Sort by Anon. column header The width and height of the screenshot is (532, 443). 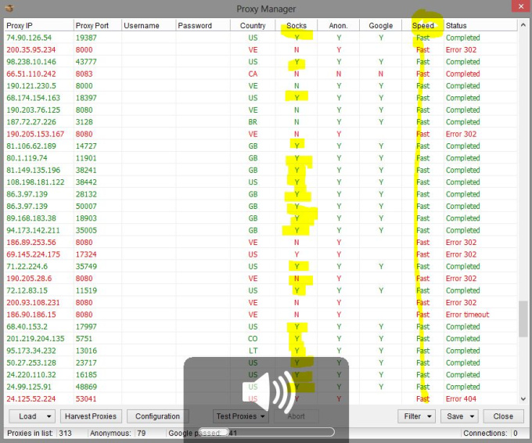pyautogui.click(x=338, y=26)
